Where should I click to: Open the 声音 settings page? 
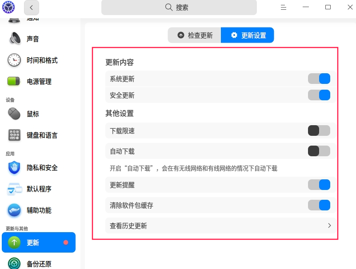point(39,39)
